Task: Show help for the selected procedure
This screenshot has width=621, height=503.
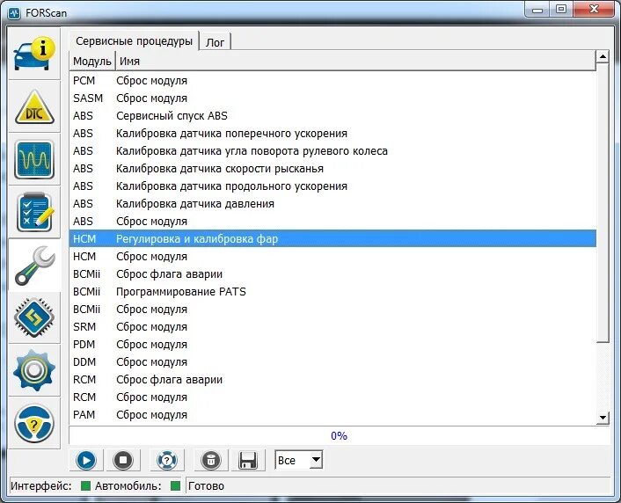Action: coord(167,460)
